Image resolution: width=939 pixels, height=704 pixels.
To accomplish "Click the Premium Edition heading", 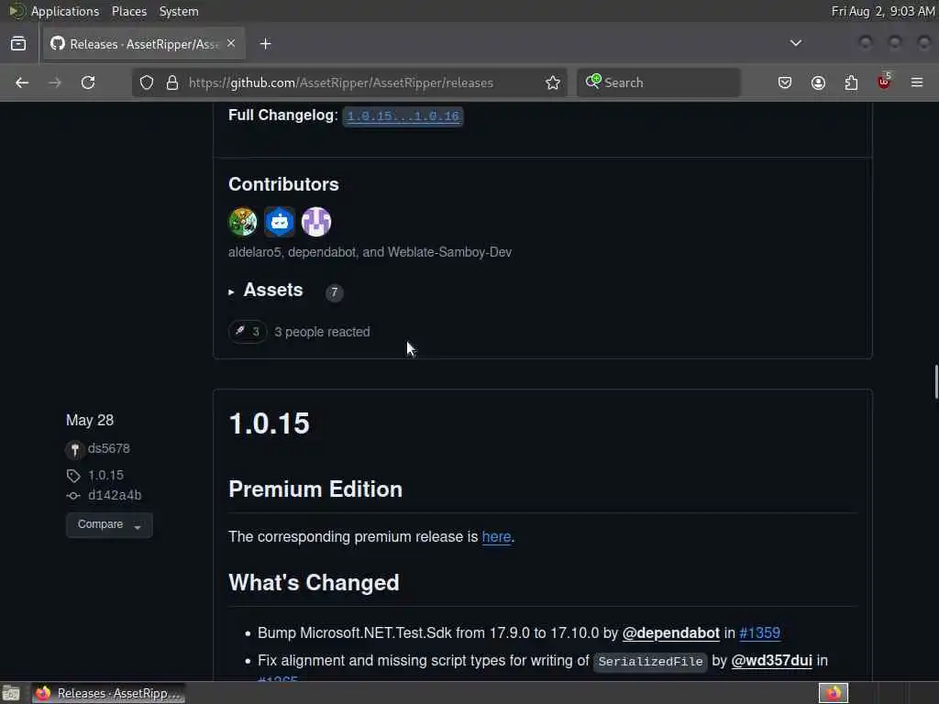I will tap(315, 489).
